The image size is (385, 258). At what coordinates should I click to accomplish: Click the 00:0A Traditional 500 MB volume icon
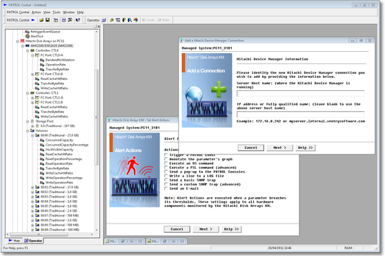(37, 230)
